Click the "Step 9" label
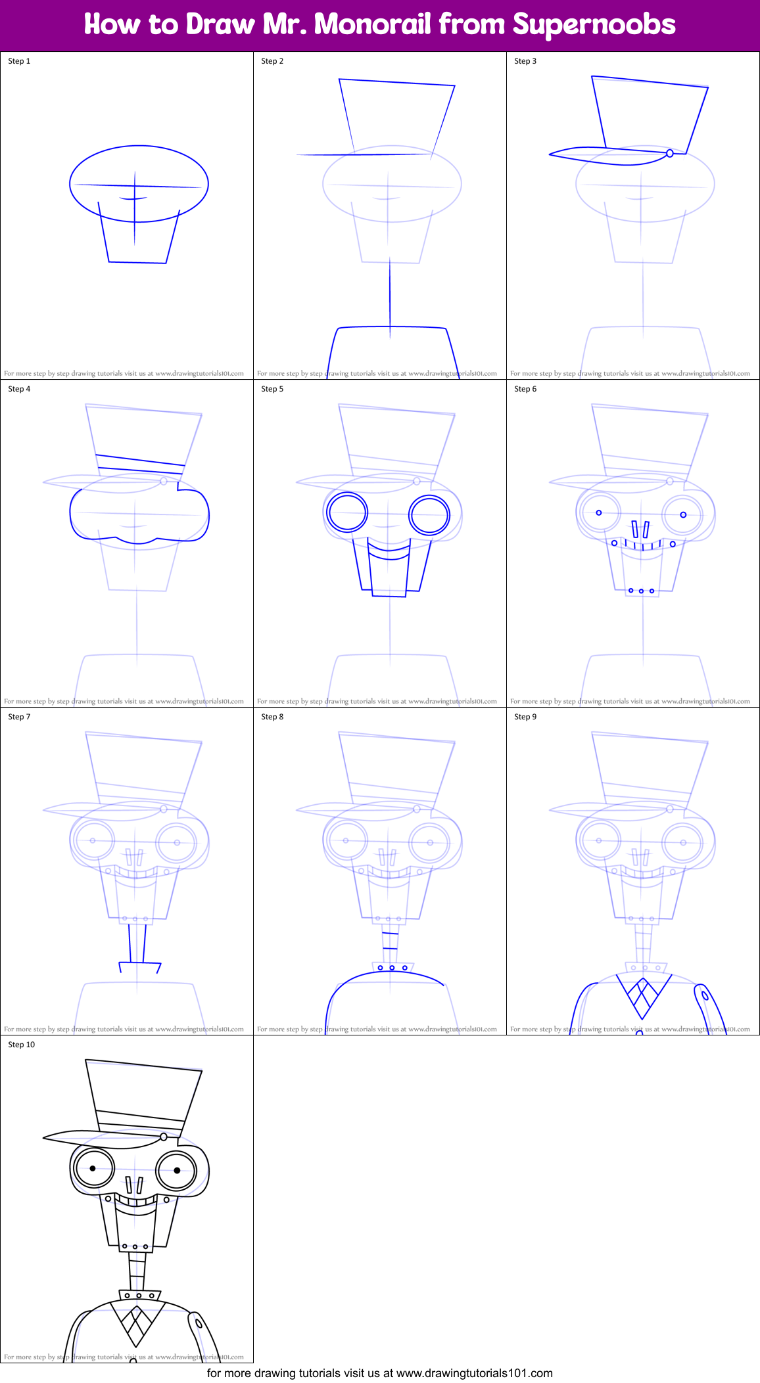The width and height of the screenshot is (760, 1383). [525, 717]
